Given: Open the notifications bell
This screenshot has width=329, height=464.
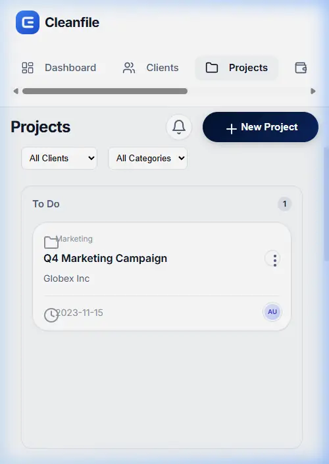Looking at the screenshot, I should 179,127.
